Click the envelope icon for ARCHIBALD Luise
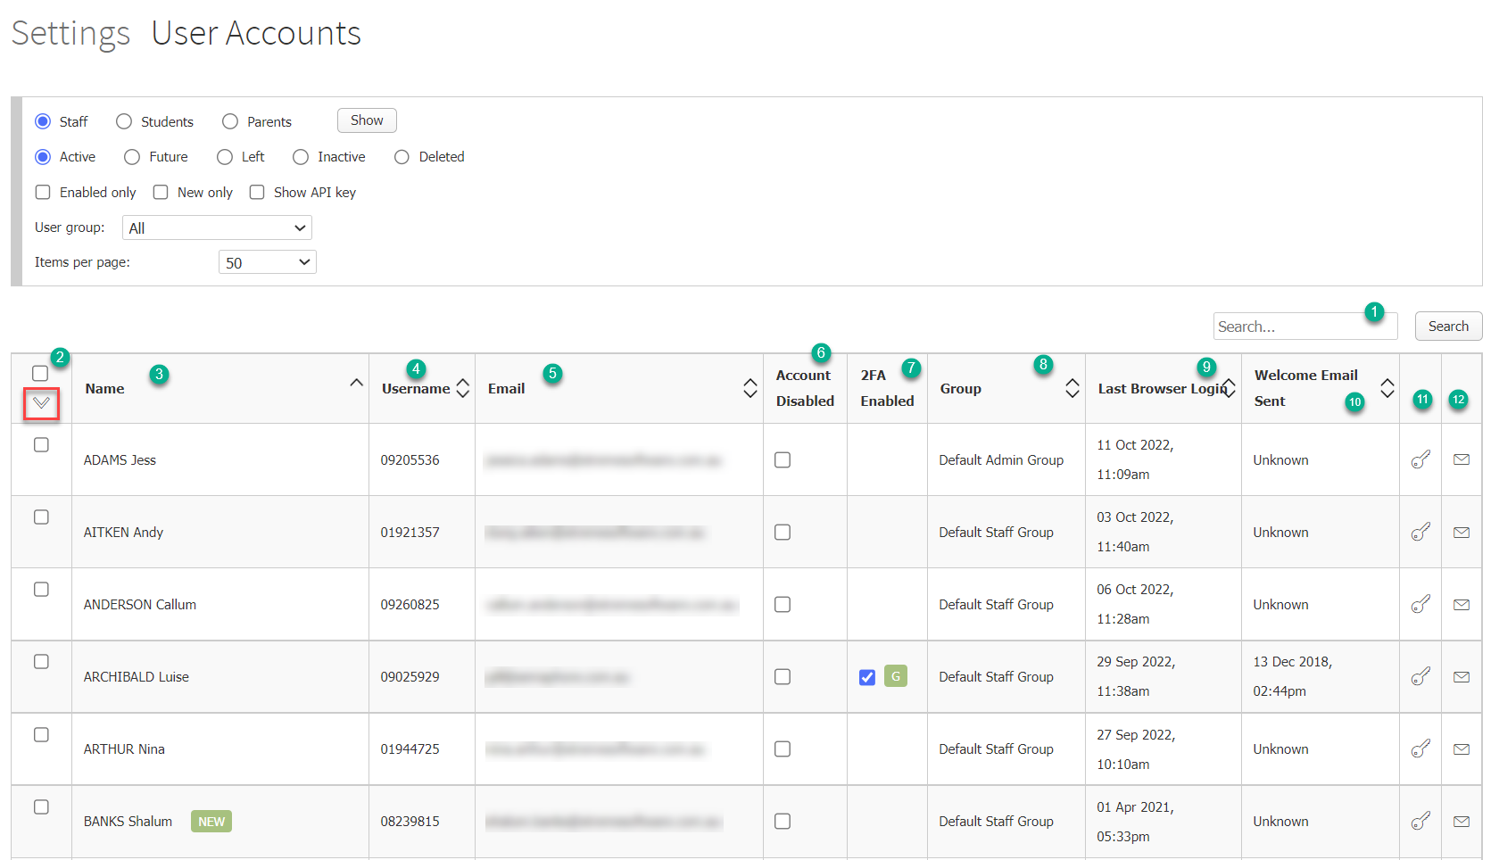 1462,676
